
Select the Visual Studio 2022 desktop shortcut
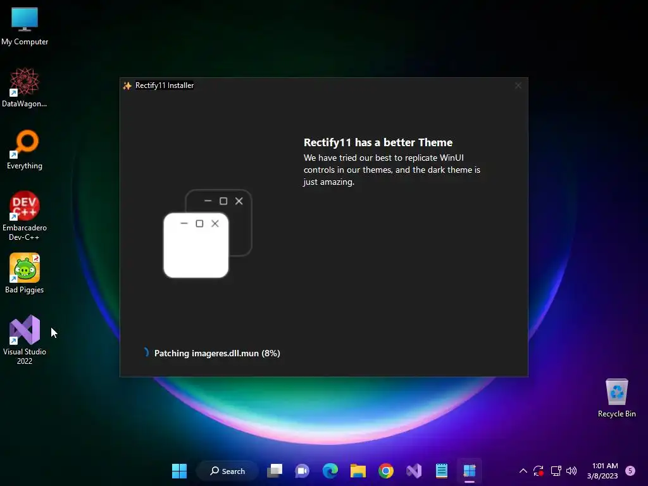pyautogui.click(x=25, y=340)
